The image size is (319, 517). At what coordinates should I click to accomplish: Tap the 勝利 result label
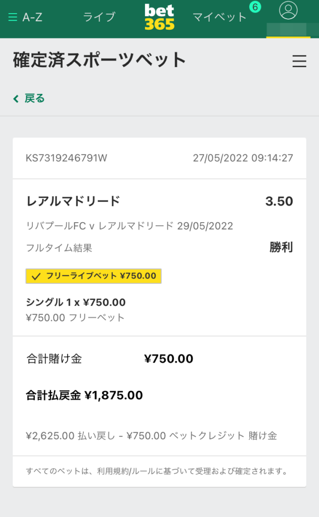(x=281, y=247)
